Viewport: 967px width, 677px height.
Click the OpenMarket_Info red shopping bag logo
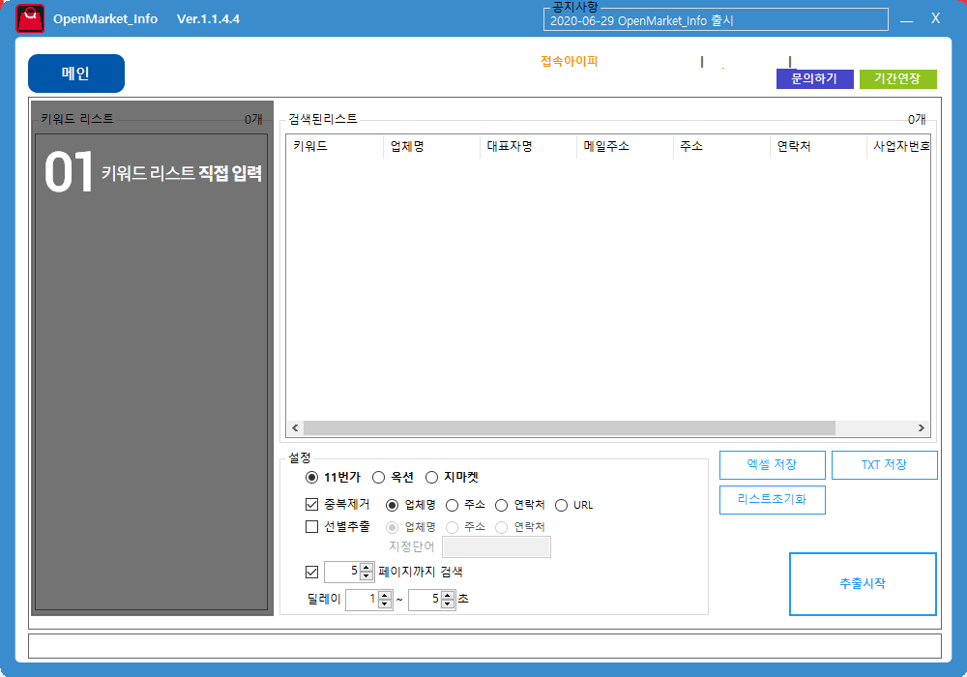[30, 18]
